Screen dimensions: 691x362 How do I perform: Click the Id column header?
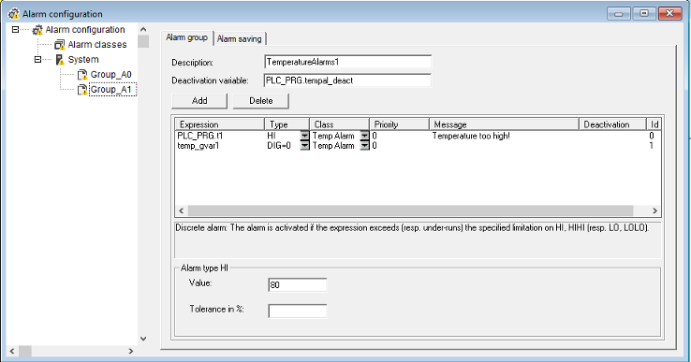tap(654, 124)
